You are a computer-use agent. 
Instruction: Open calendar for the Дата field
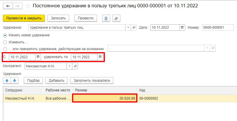[x=182, y=28]
